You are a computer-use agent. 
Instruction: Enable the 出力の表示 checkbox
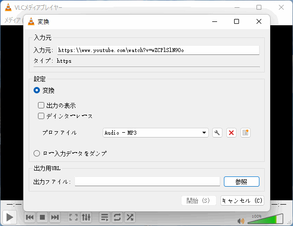point(41,105)
